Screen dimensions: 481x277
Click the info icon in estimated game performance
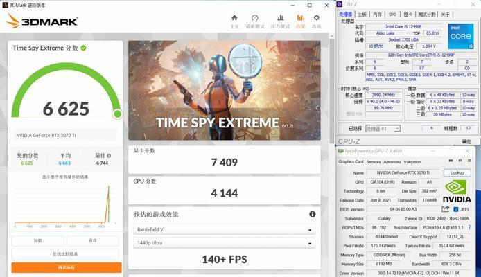(x=313, y=214)
